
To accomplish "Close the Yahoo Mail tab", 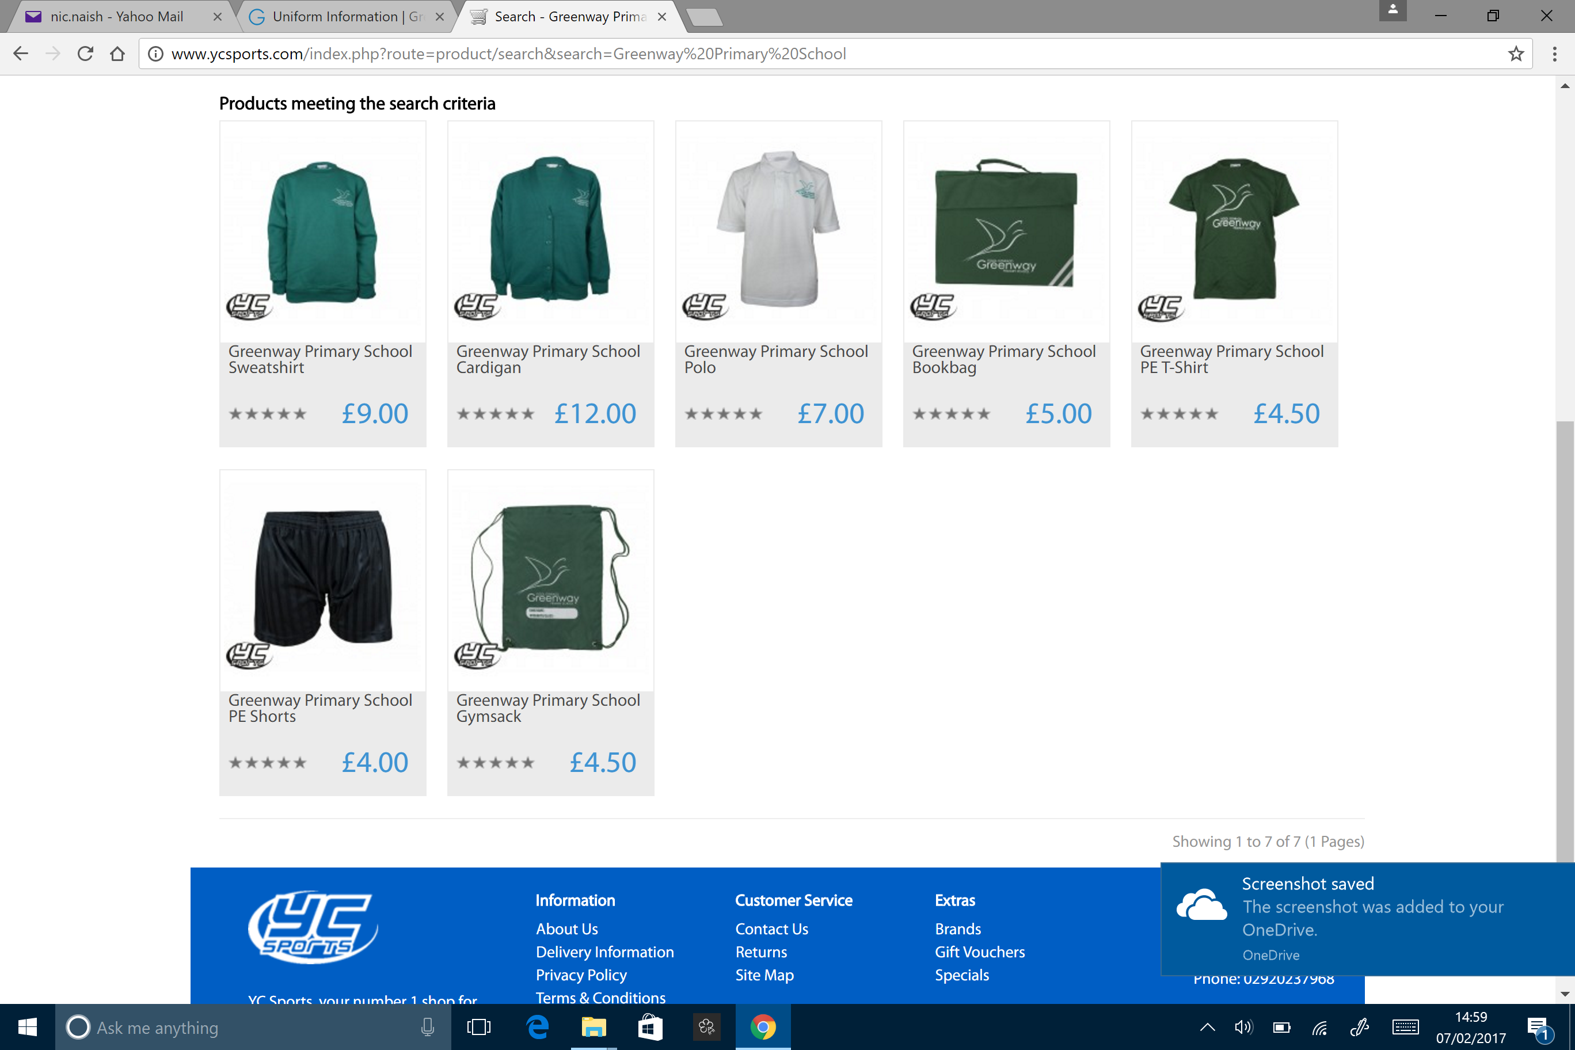I will [217, 17].
